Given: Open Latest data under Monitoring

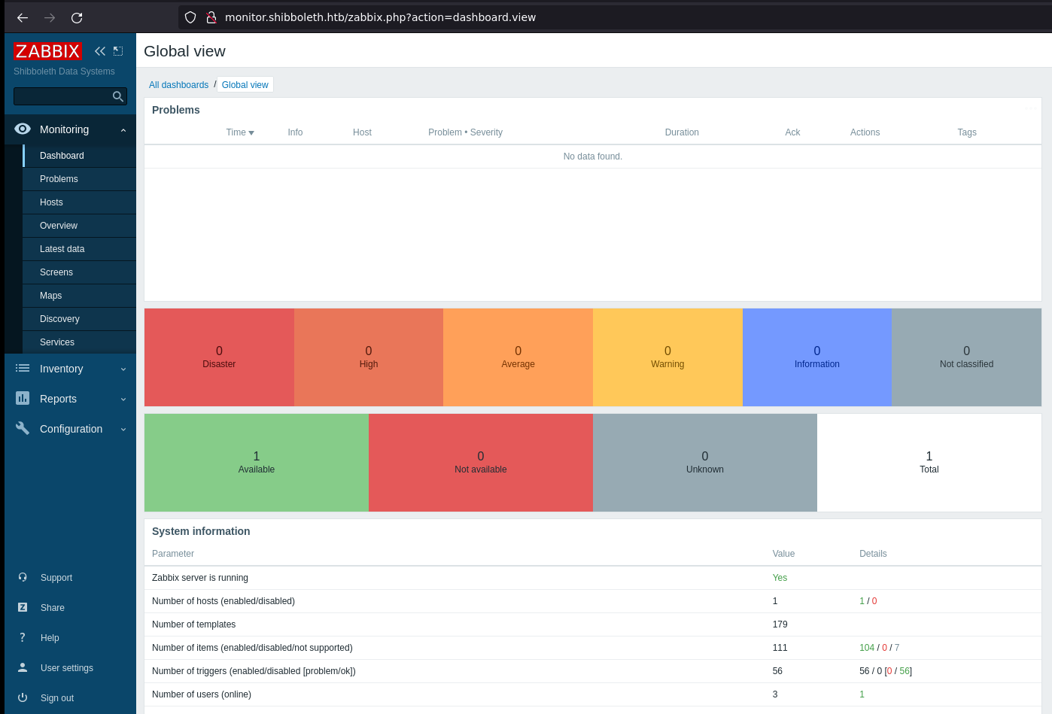Looking at the screenshot, I should (62, 249).
